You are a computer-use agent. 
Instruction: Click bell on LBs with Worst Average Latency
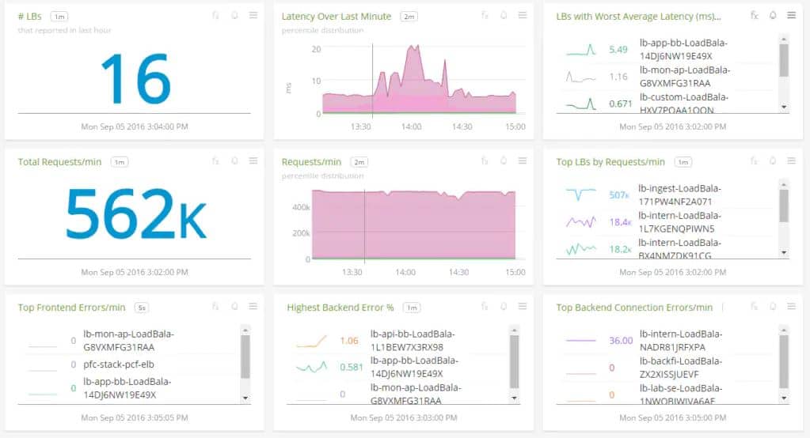pos(773,16)
